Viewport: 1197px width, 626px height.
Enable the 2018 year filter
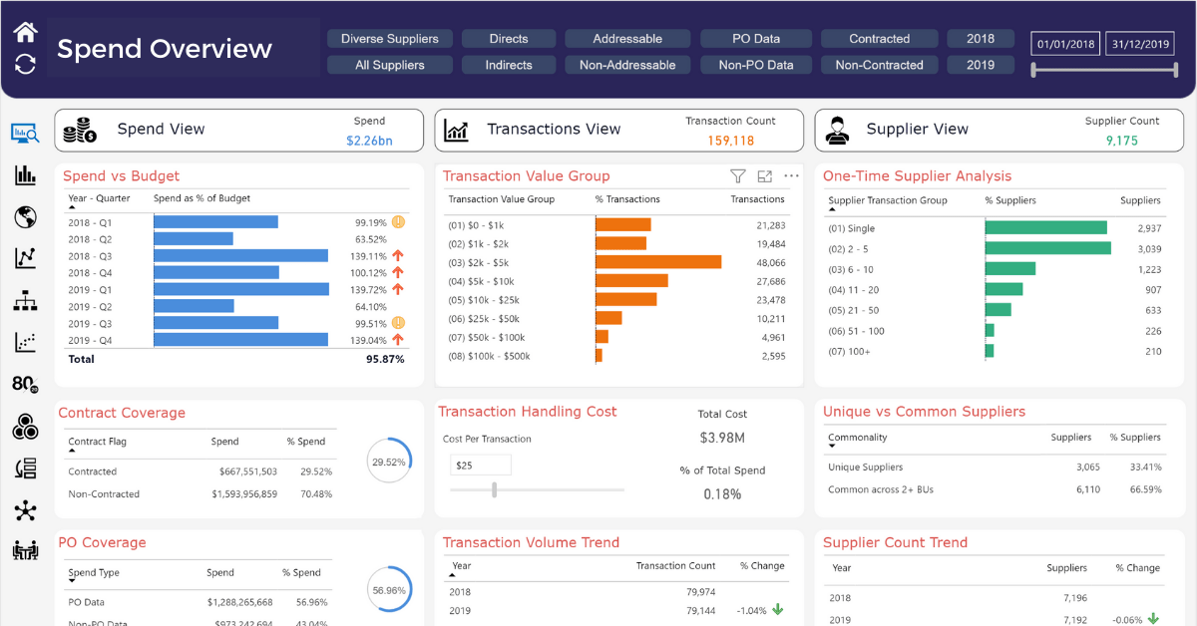click(x=981, y=38)
